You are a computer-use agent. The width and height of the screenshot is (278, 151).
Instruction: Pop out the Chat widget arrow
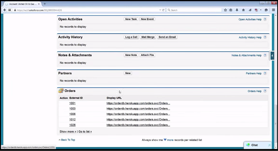269,145
